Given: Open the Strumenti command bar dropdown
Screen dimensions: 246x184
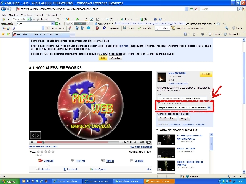Looking at the screenshot, I should tap(240, 34).
